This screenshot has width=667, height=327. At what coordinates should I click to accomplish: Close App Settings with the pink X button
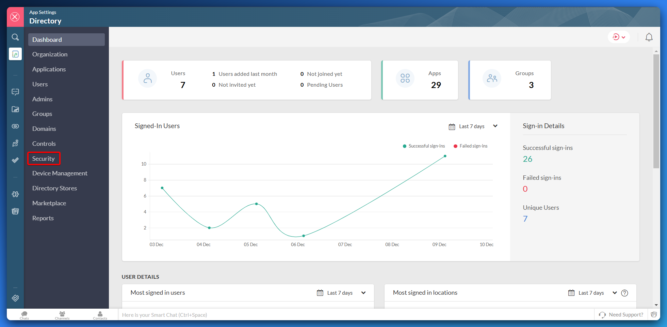(x=15, y=17)
